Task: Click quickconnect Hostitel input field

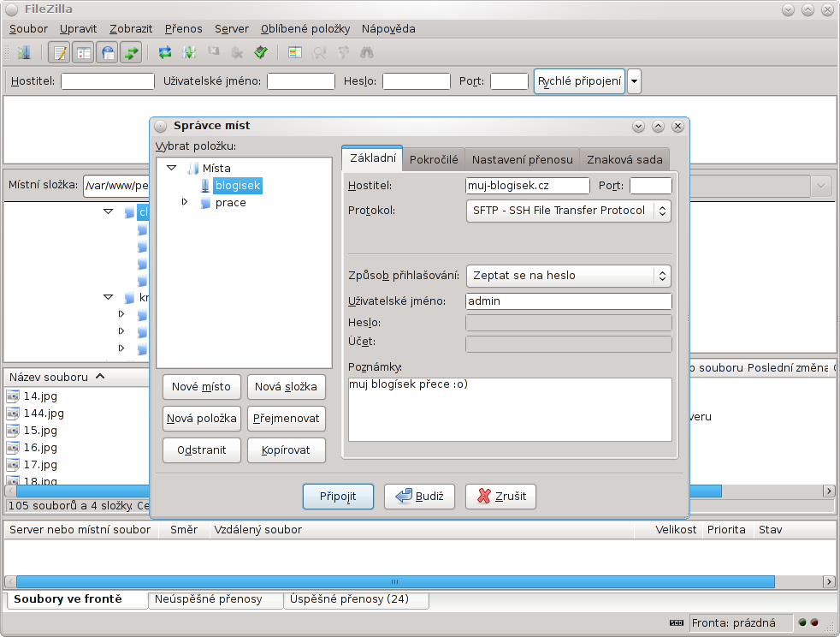Action: coord(108,81)
